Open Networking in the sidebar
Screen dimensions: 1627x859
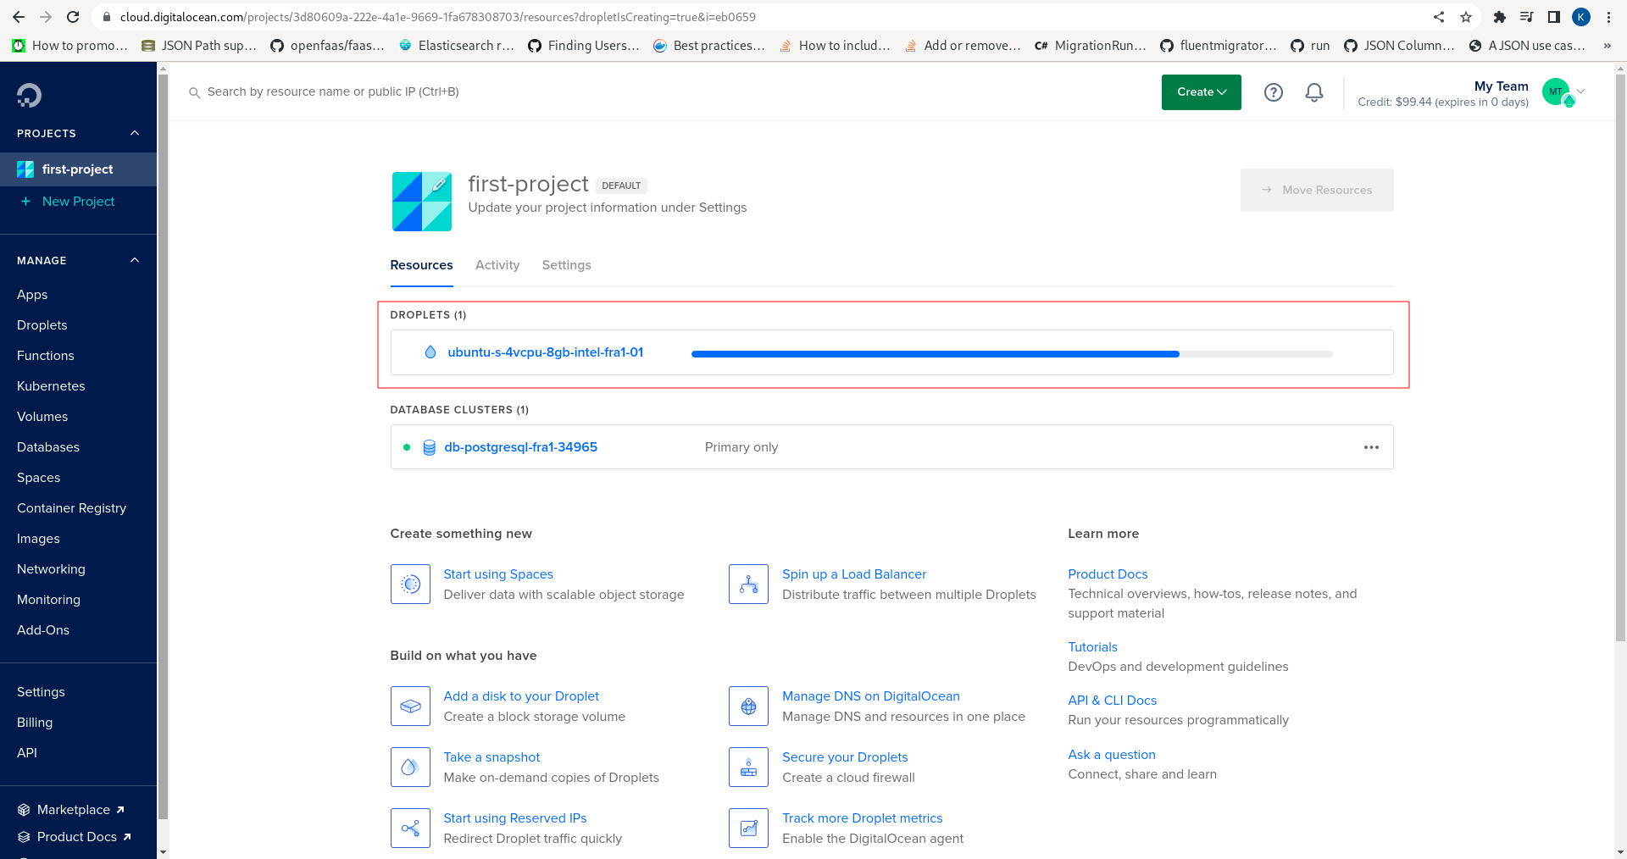click(51, 569)
